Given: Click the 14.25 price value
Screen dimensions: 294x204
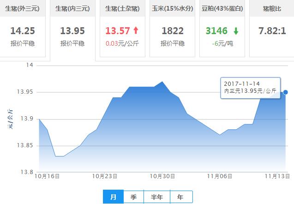Looking at the screenshot, I should (23, 31).
